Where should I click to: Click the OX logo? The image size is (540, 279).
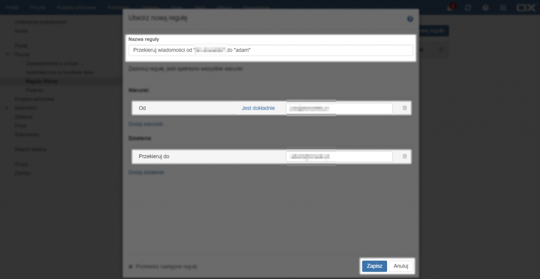pyautogui.click(x=525, y=8)
